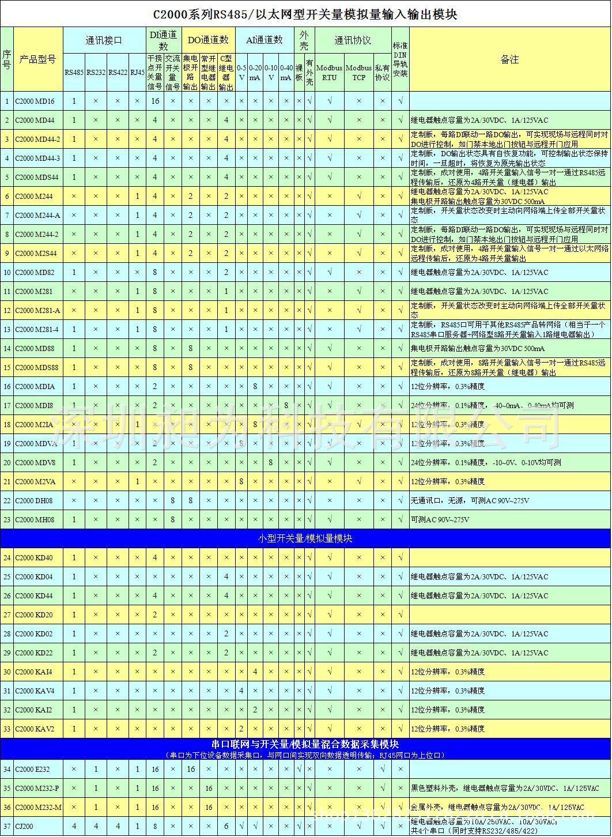Click the "私有协议" column header

point(383,73)
